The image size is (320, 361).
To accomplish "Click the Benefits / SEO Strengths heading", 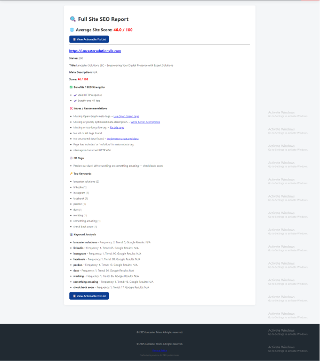I will 89,87.
